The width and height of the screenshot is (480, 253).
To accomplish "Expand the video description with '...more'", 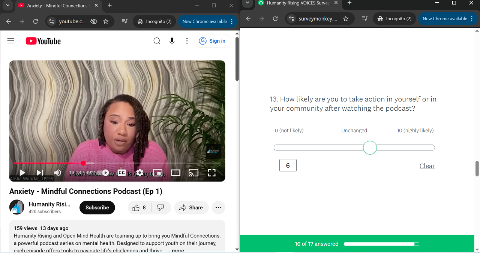I will pos(176,250).
